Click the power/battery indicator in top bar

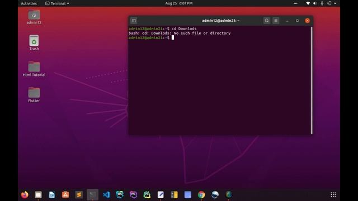coord(329,3)
